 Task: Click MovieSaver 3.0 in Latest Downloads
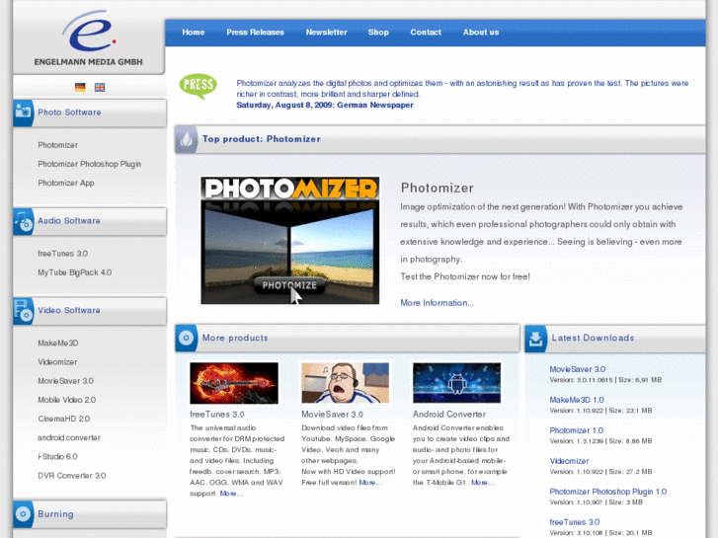577,369
